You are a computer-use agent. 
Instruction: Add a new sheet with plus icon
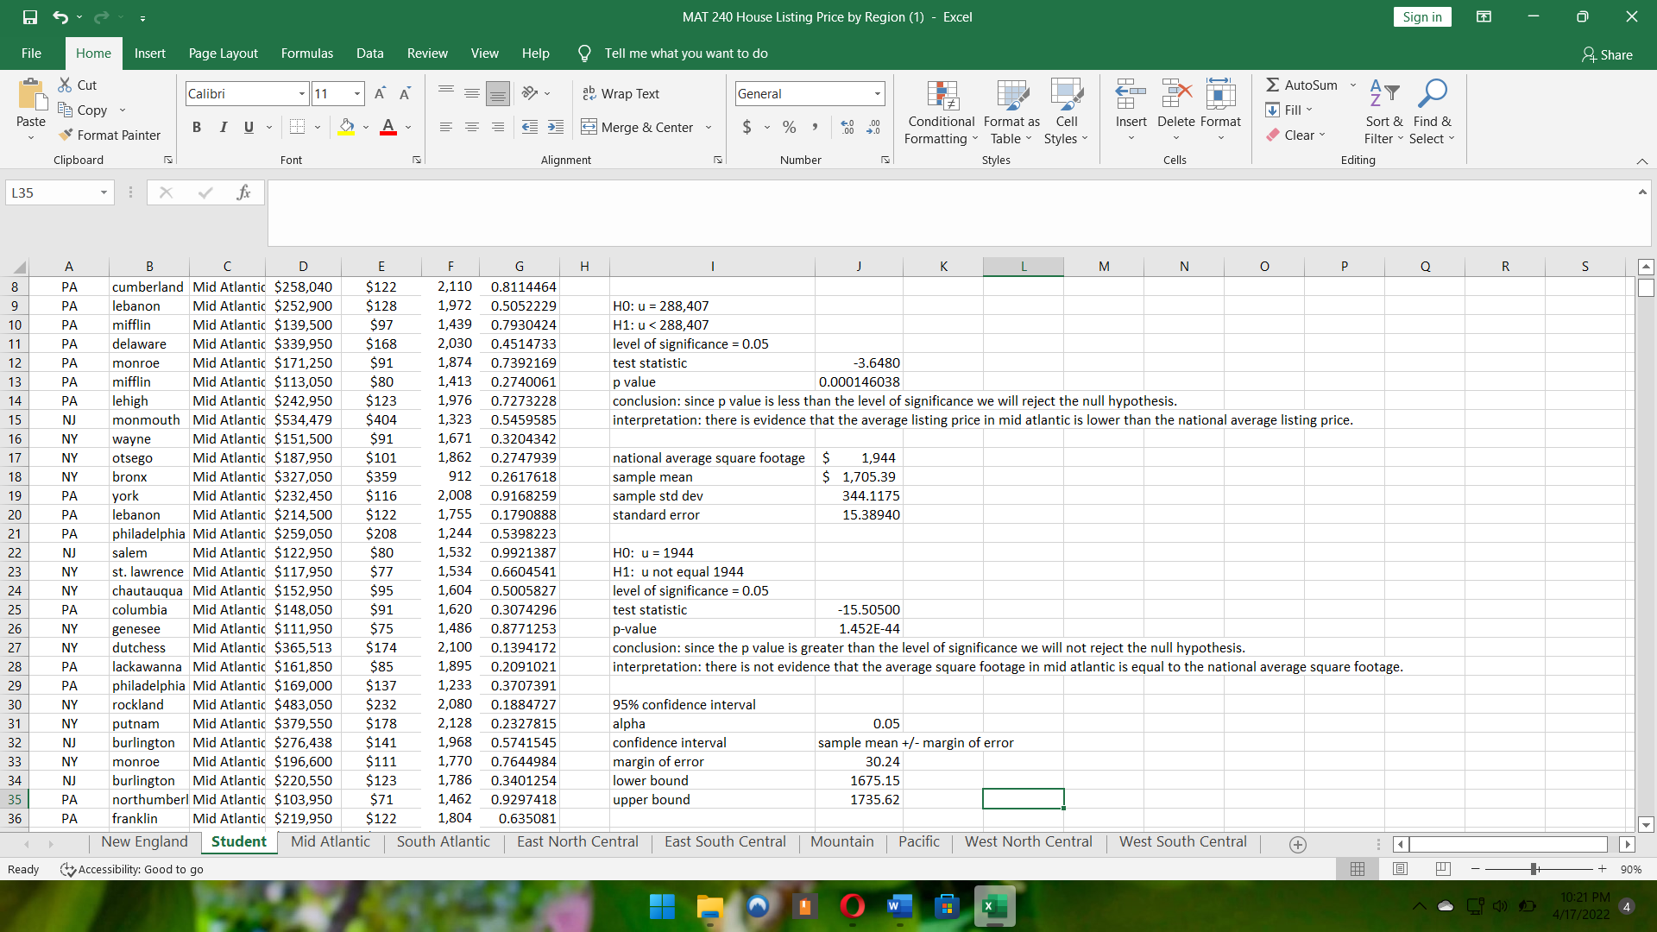pyautogui.click(x=1297, y=844)
